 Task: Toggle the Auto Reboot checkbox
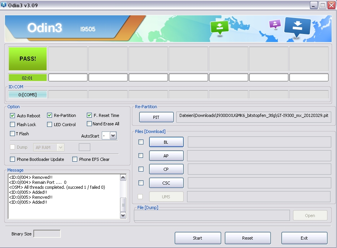tap(12, 116)
